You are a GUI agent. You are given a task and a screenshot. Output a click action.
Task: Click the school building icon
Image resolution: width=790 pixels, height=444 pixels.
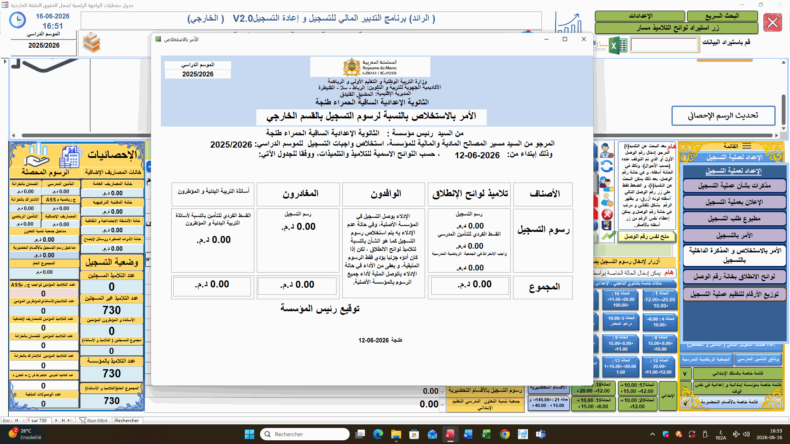tap(91, 43)
